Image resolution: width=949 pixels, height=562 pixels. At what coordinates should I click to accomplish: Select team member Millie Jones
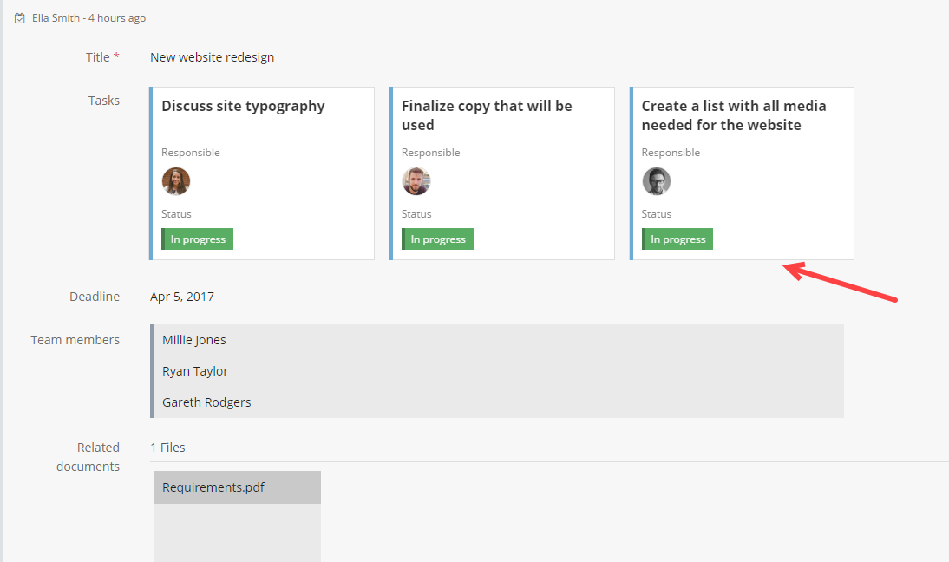click(194, 340)
